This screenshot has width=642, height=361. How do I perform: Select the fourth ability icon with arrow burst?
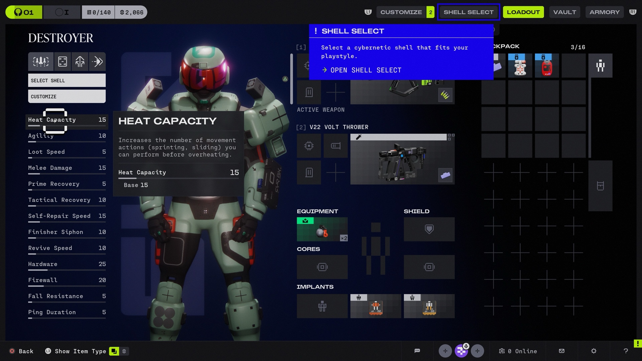97,61
